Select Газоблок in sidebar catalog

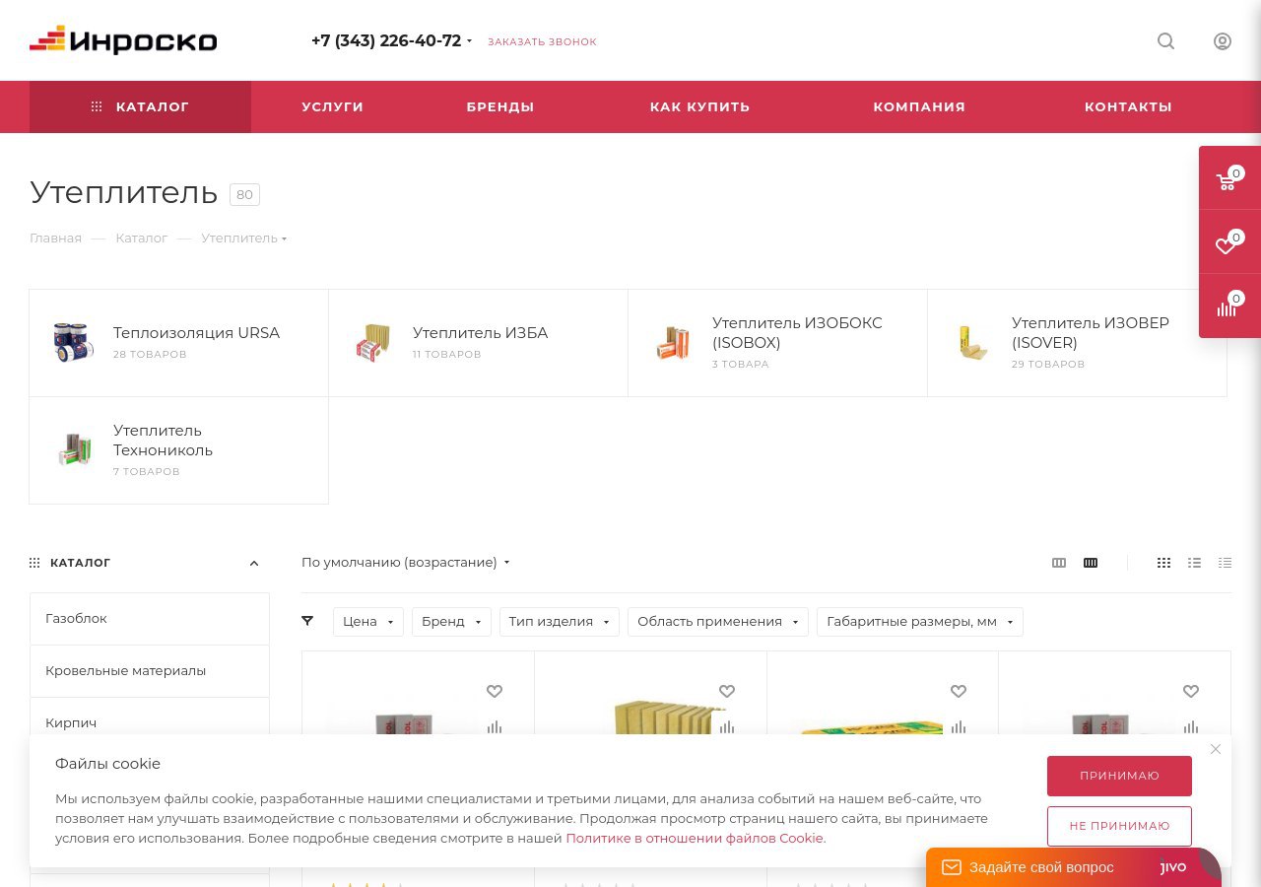point(150,619)
